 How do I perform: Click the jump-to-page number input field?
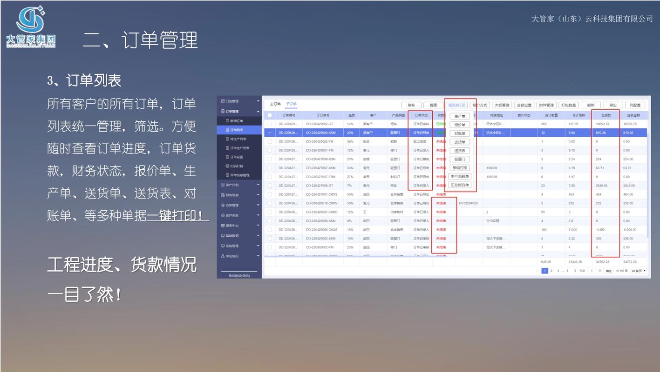pos(592,271)
